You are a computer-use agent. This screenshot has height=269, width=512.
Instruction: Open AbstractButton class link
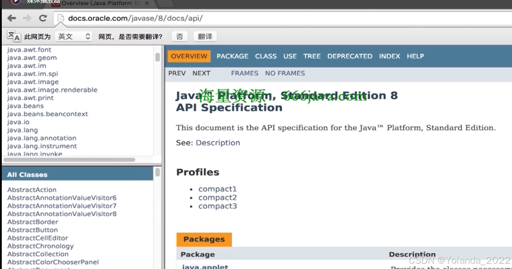click(x=32, y=230)
